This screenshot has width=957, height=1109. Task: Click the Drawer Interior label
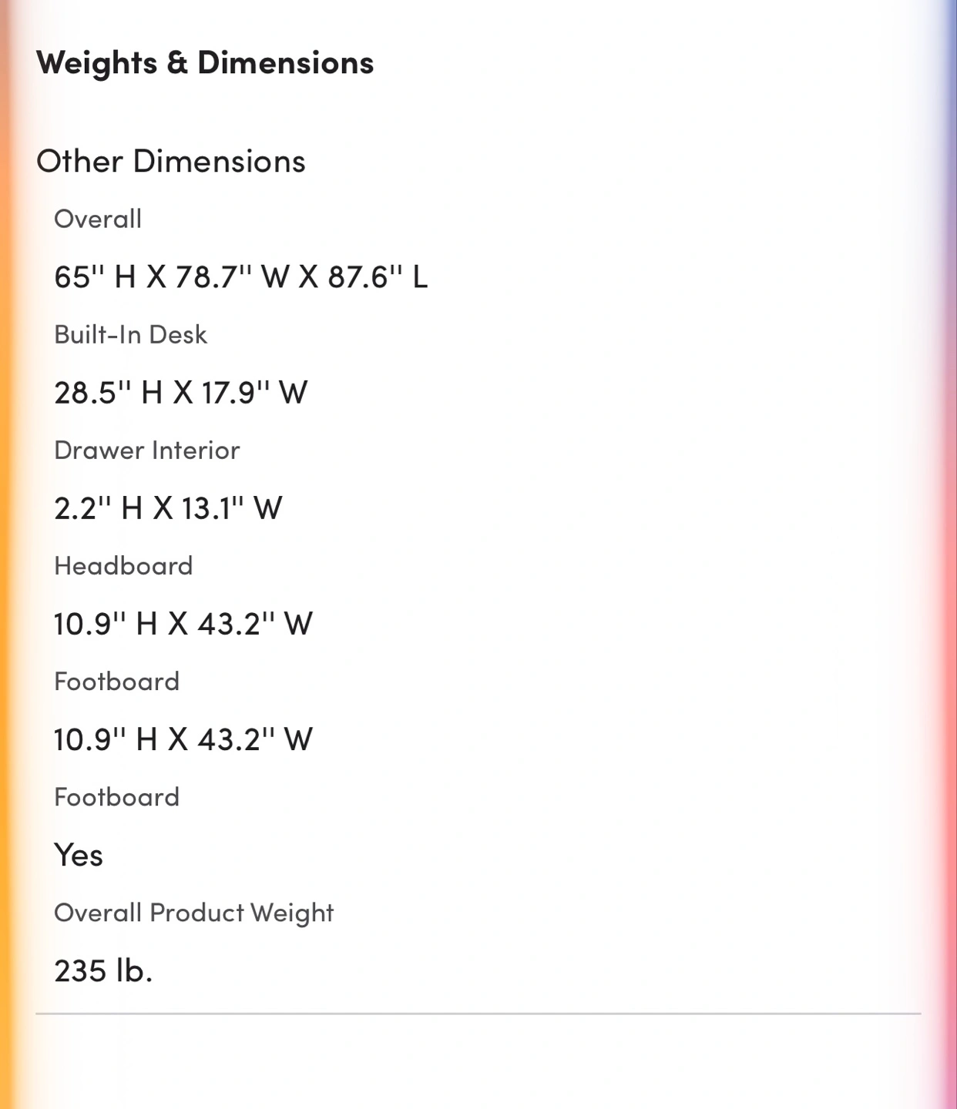click(146, 451)
